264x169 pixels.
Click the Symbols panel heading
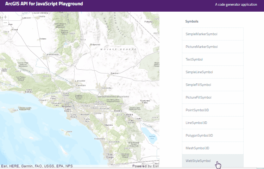[192, 21]
